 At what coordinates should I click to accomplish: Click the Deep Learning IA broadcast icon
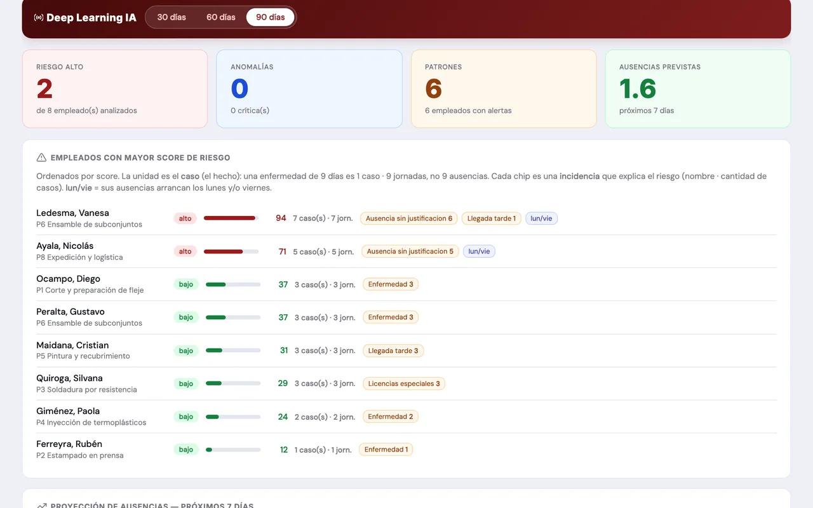point(39,17)
